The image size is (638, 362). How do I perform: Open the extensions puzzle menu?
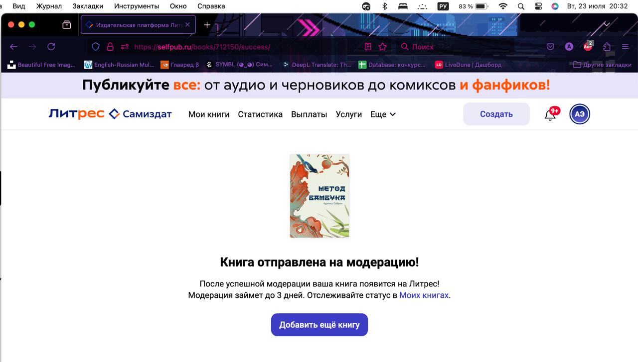click(x=607, y=47)
